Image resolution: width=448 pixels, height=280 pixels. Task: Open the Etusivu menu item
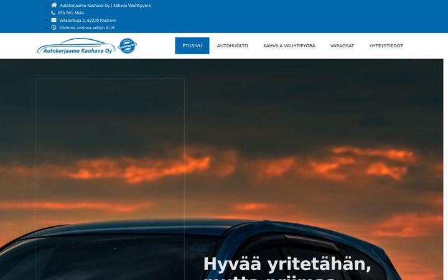[x=192, y=45]
